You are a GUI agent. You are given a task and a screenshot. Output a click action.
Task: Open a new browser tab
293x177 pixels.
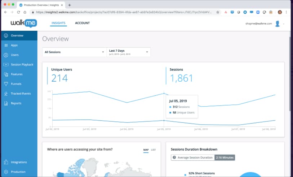click(70, 5)
